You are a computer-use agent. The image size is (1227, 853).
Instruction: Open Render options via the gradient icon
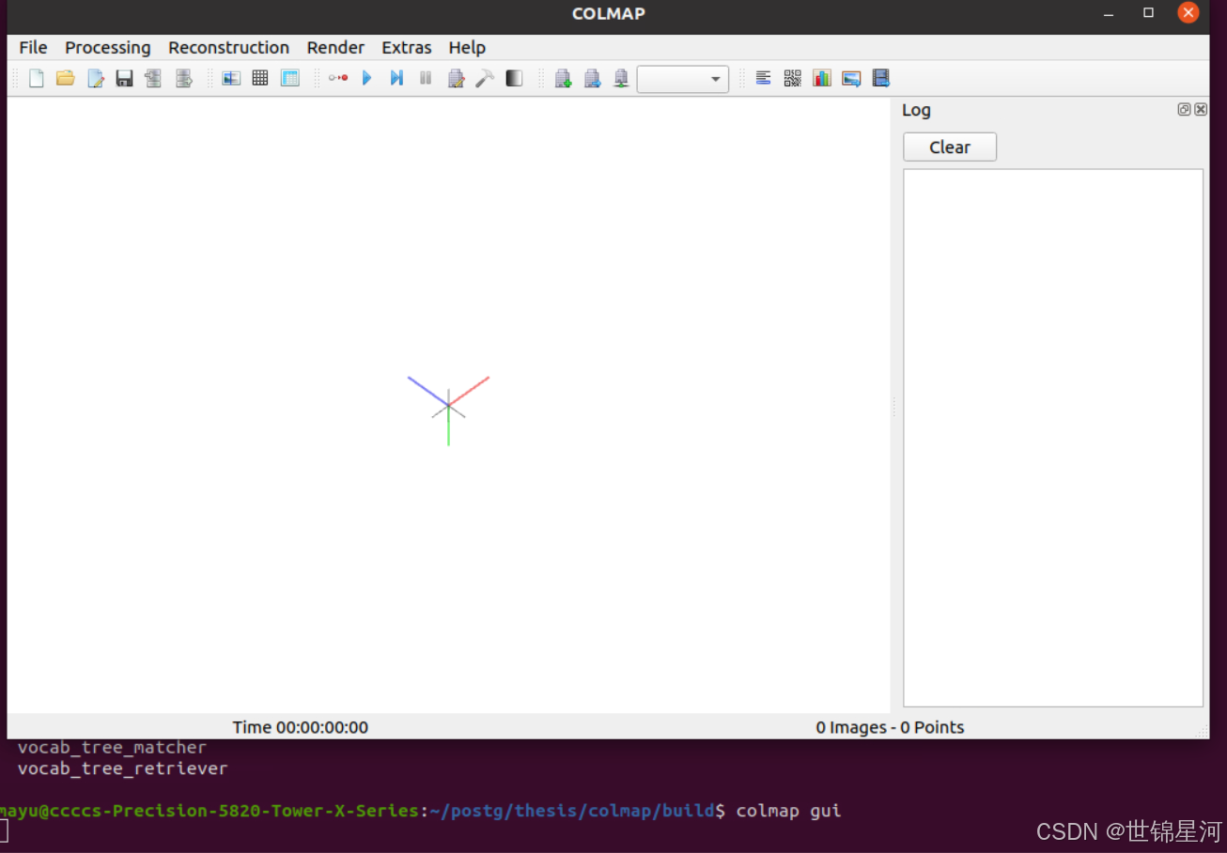click(x=514, y=78)
